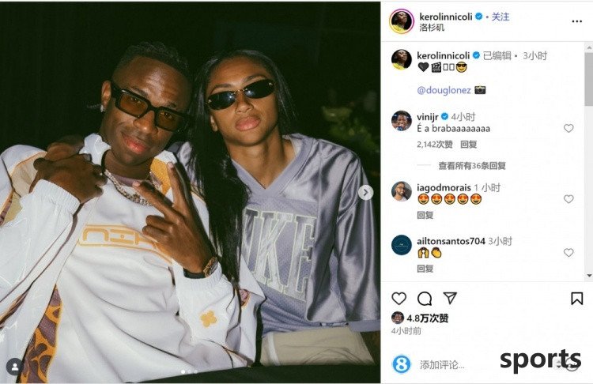The height and width of the screenshot is (384, 593).
Task: Open the @douglonez mention link
Action: pos(444,90)
